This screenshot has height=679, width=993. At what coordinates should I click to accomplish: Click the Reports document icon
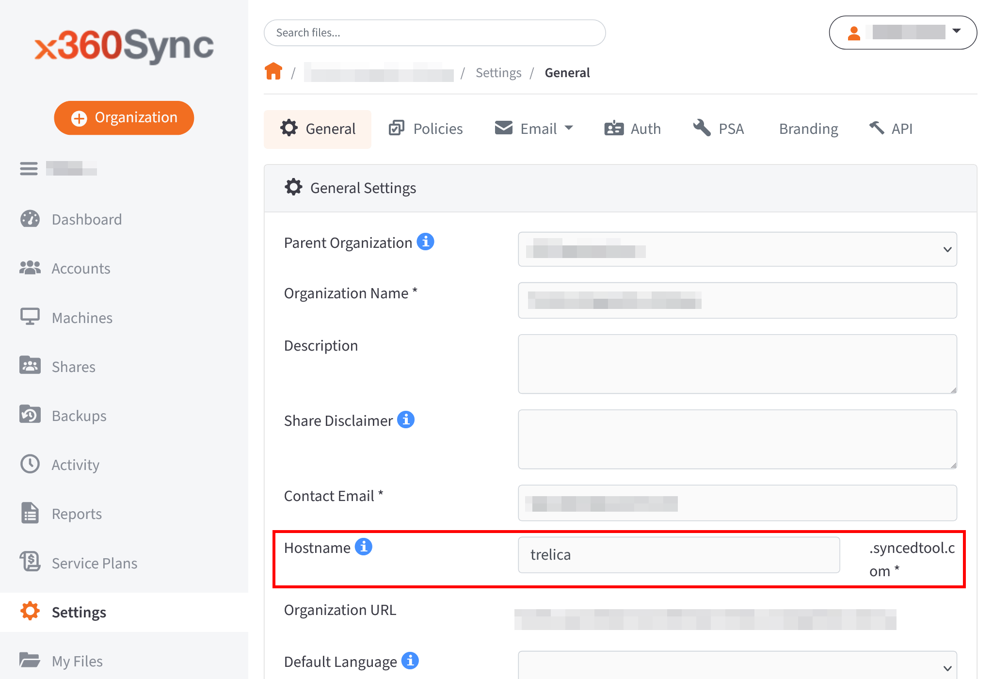30,513
